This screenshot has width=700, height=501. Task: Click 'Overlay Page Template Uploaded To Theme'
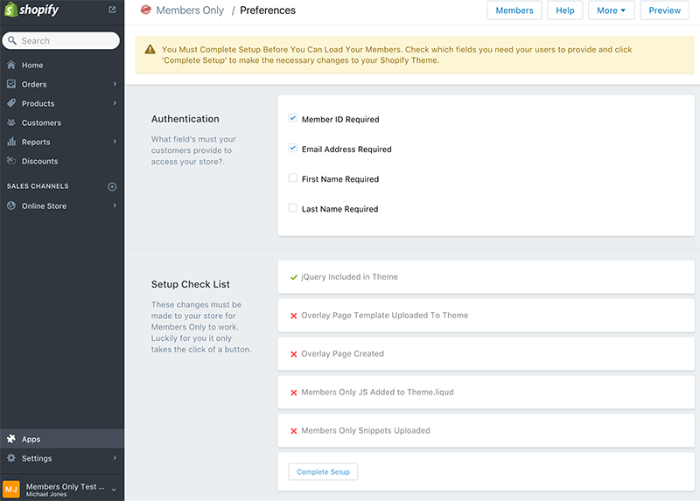pos(385,316)
